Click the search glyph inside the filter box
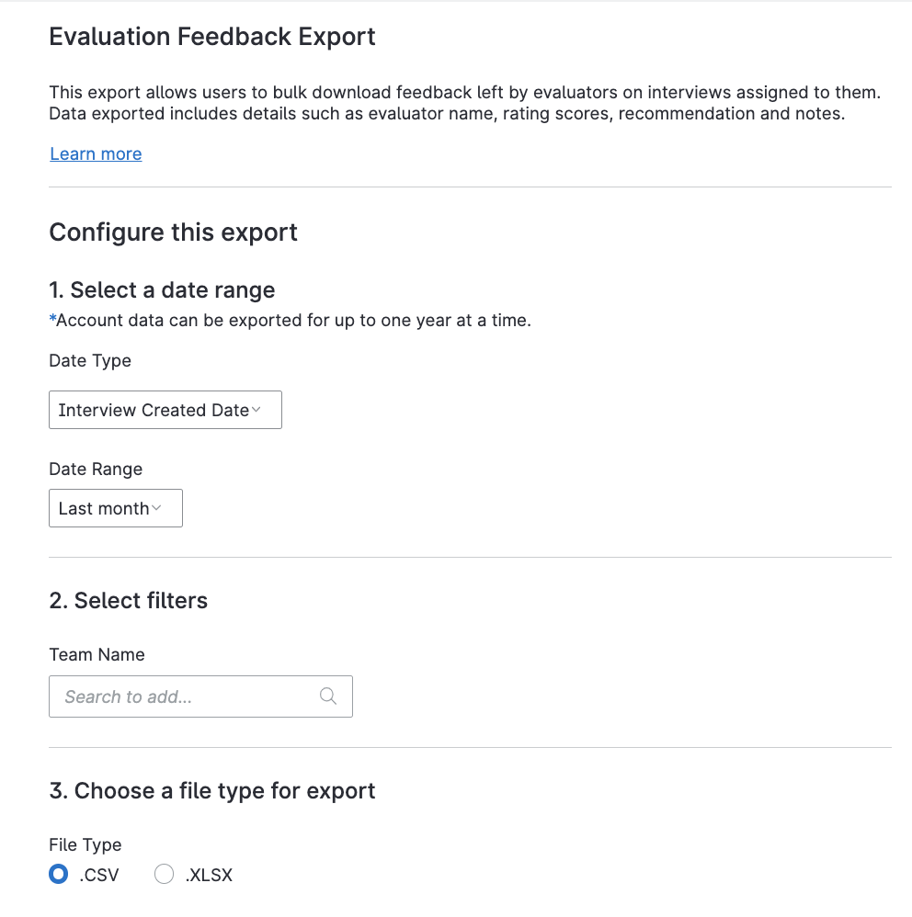The width and height of the screenshot is (912, 917). click(x=328, y=696)
